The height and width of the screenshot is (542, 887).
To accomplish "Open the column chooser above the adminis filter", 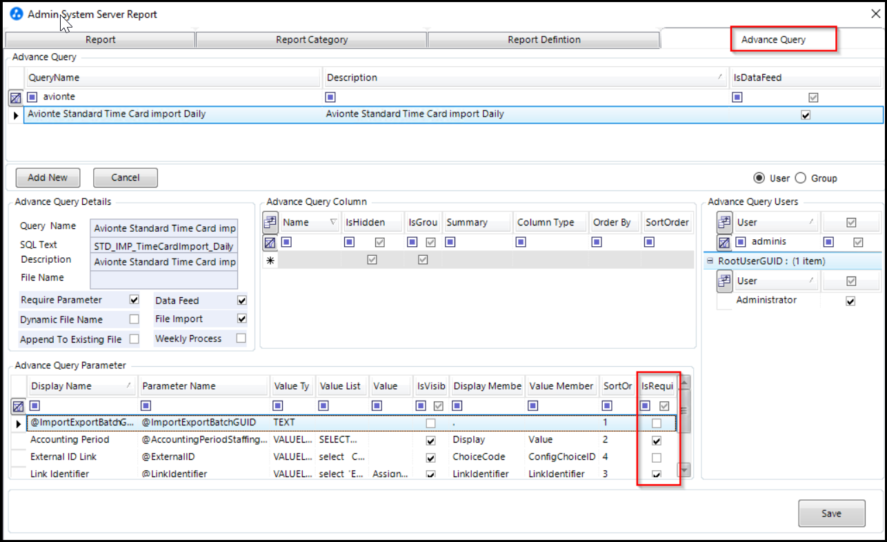I will tap(724, 222).
